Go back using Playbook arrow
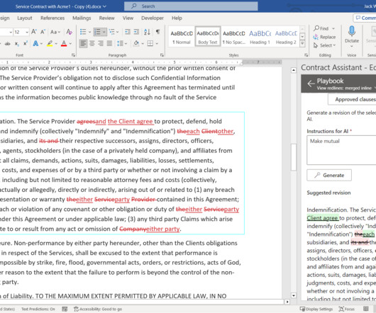 311,84
